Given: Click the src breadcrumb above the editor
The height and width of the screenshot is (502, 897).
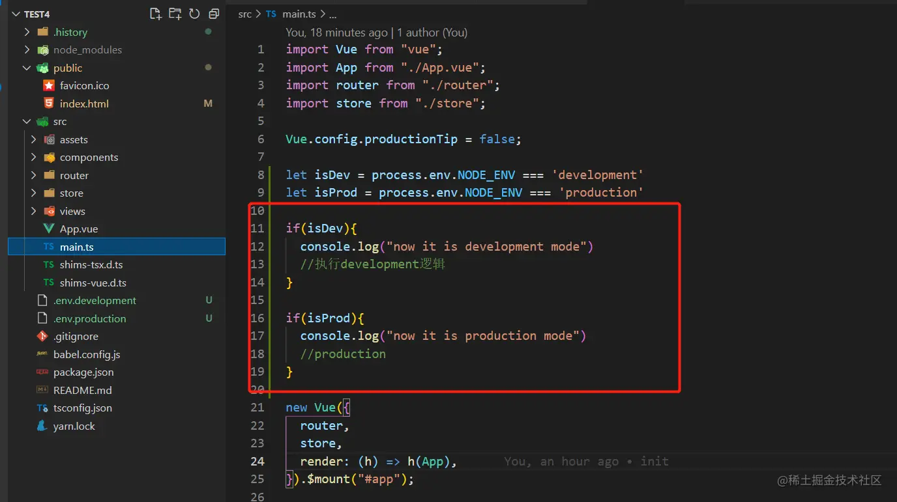Looking at the screenshot, I should pyautogui.click(x=245, y=14).
